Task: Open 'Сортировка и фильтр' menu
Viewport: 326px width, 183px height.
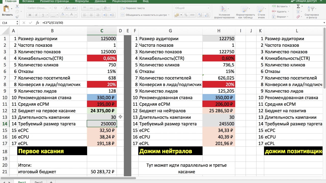Action: tap(312, 12)
